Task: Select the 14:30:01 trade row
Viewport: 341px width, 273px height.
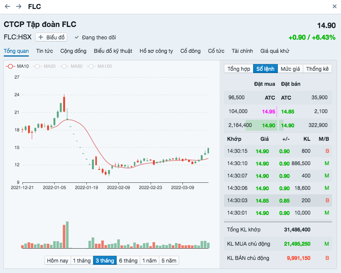Action: click(278, 213)
